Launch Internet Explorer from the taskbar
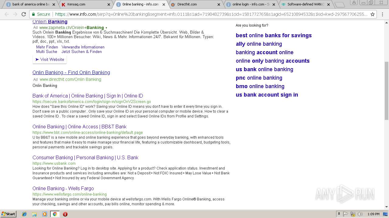 click(24, 214)
